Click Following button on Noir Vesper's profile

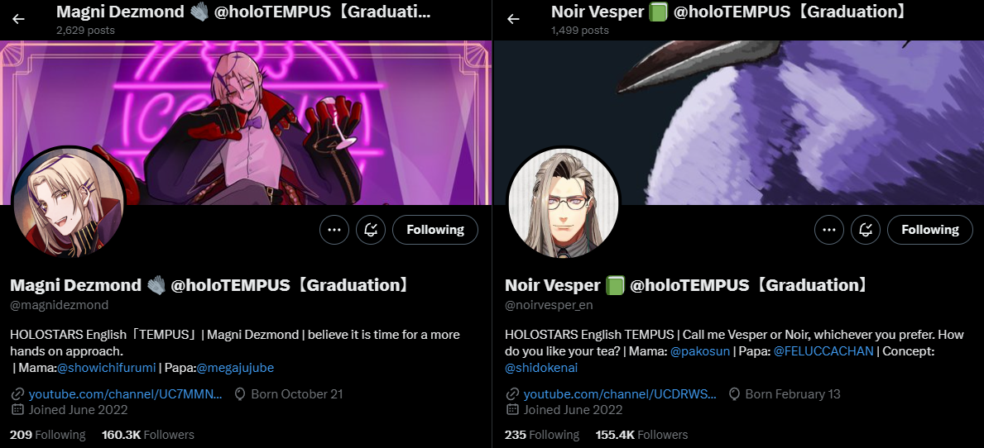(x=930, y=230)
